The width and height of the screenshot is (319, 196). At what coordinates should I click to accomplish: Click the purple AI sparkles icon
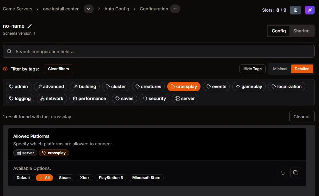310,10
